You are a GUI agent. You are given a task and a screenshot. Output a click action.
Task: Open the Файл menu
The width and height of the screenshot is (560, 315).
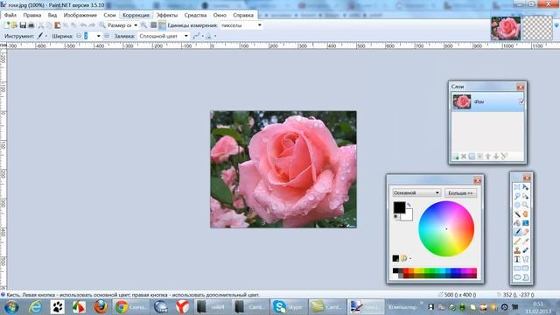(x=10, y=15)
